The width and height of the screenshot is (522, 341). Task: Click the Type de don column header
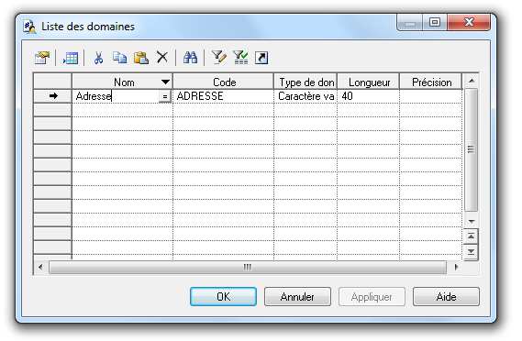[305, 82]
